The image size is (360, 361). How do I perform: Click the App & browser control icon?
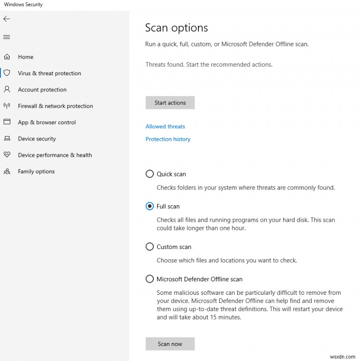pyautogui.click(x=7, y=122)
